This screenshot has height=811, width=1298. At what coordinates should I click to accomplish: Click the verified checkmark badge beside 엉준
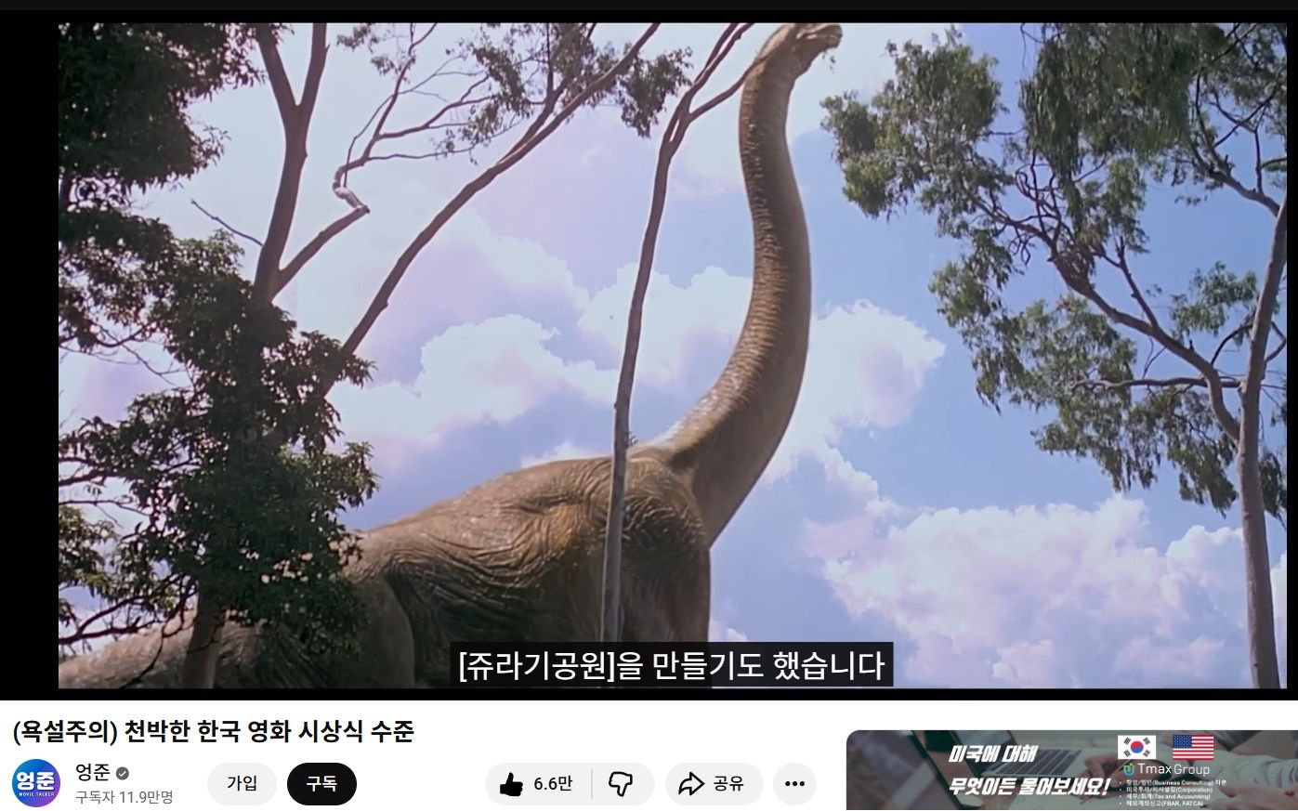pyautogui.click(x=123, y=773)
